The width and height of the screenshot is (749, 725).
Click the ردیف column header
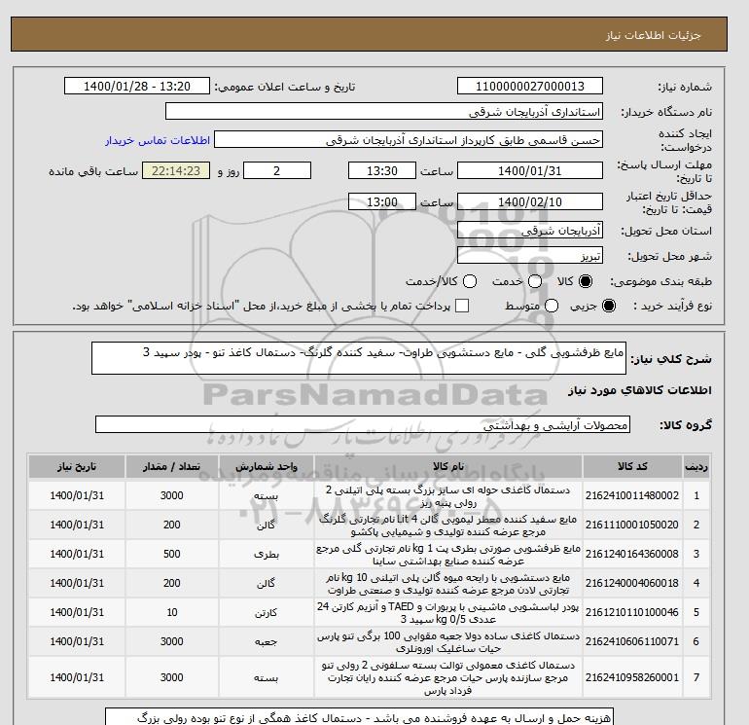point(696,467)
